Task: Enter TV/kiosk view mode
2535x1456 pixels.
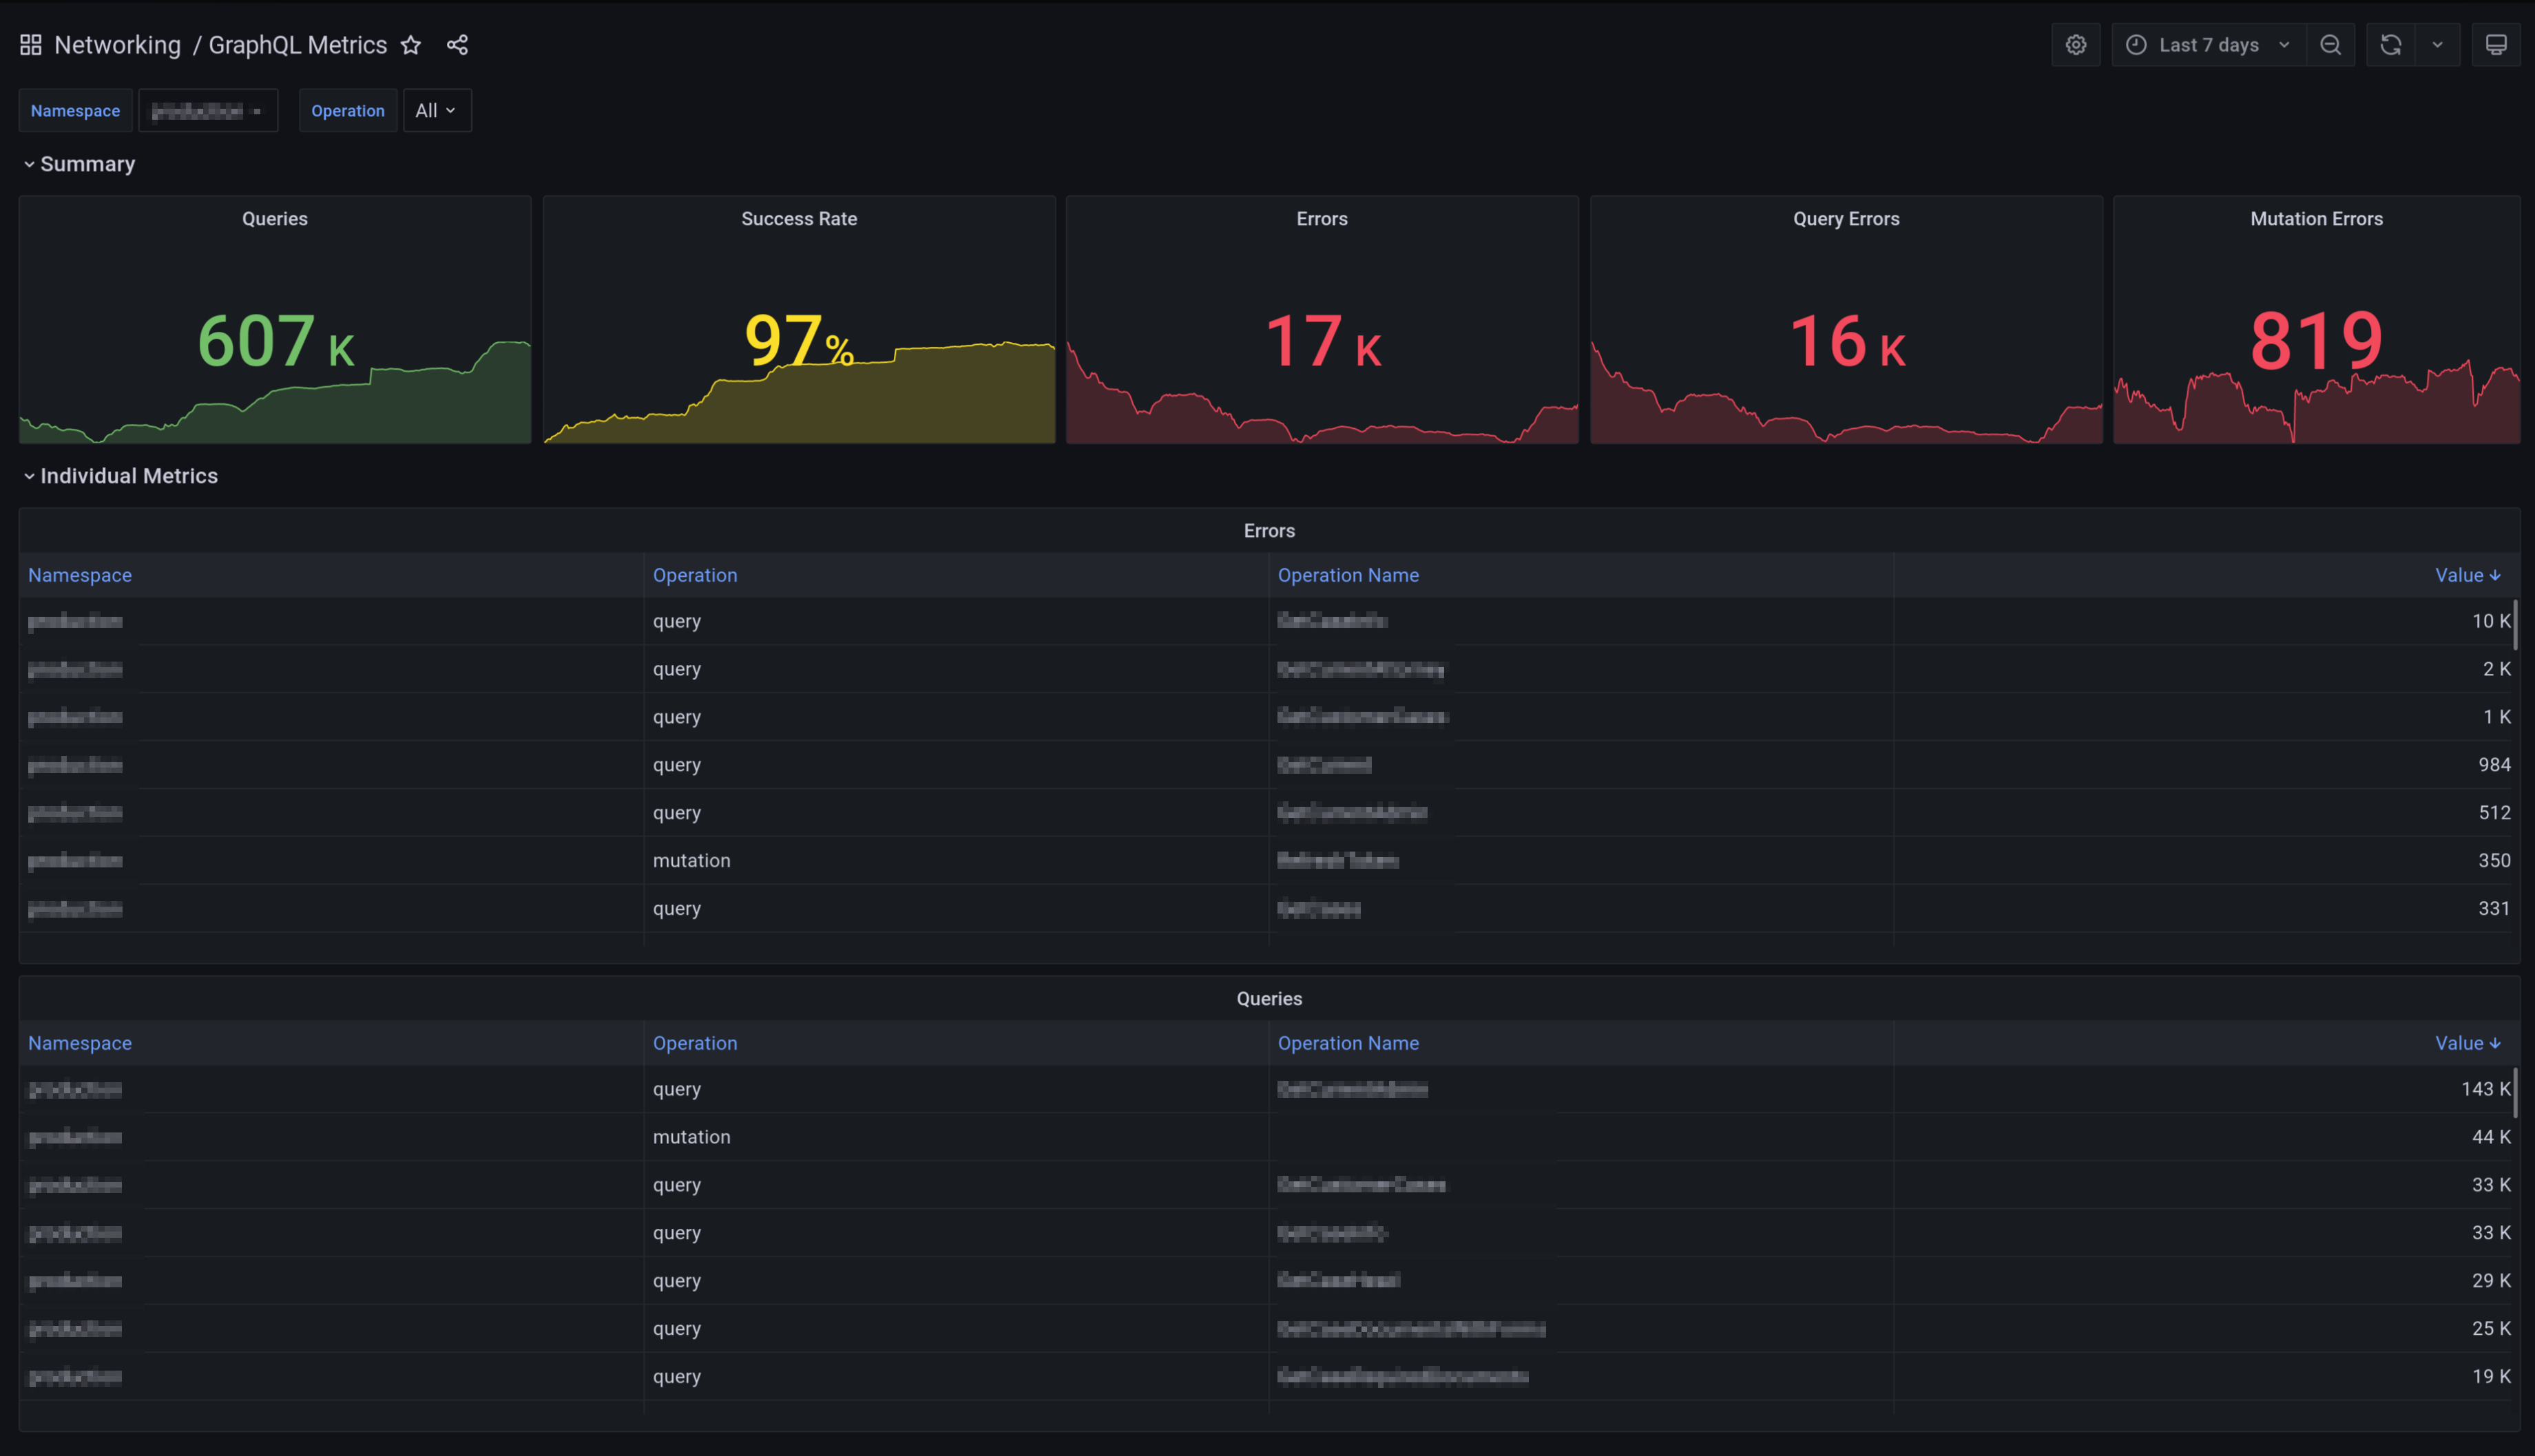Action: (x=2495, y=45)
